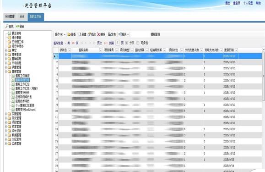The image size is (265, 172).
Task: Enable the 可多选 multi-select checkbox
Action: (138, 43)
